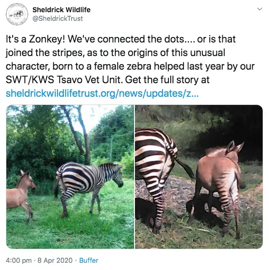
Task: Follow the sheldrickwildlifetrust.org news updates link
Action: (102, 93)
